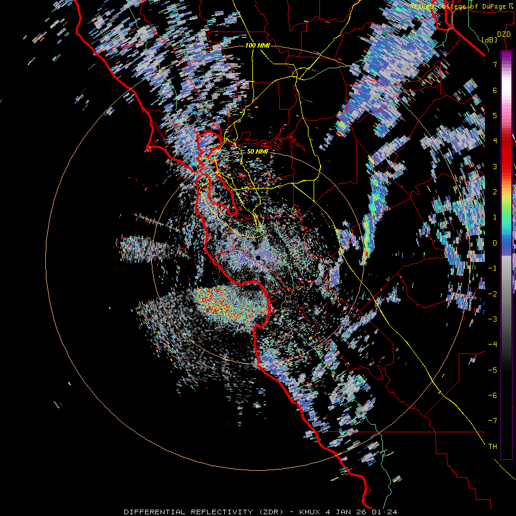Click the "-1" value on the color scale
This screenshot has width=516, height=516.
[492, 268]
